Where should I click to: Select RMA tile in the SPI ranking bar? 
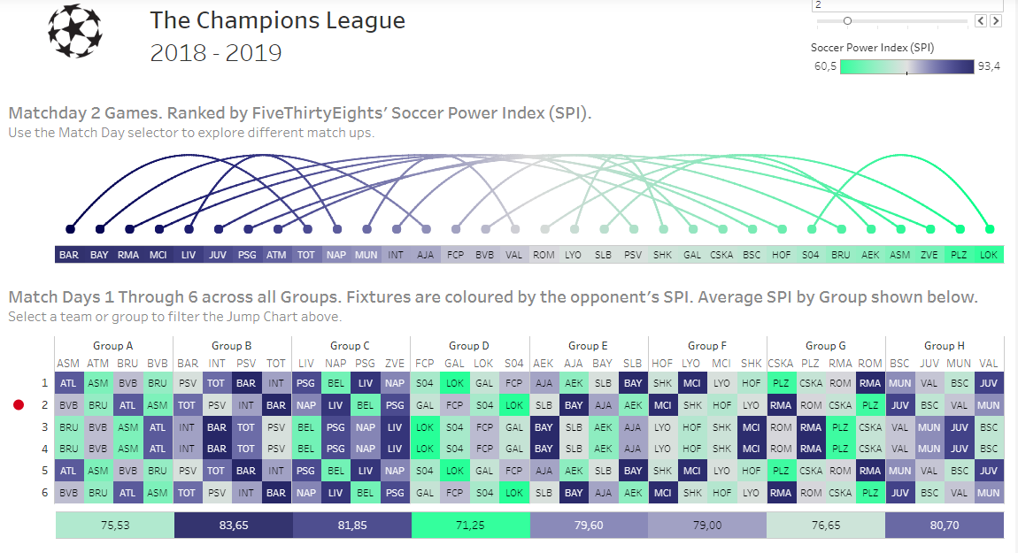pyautogui.click(x=128, y=255)
